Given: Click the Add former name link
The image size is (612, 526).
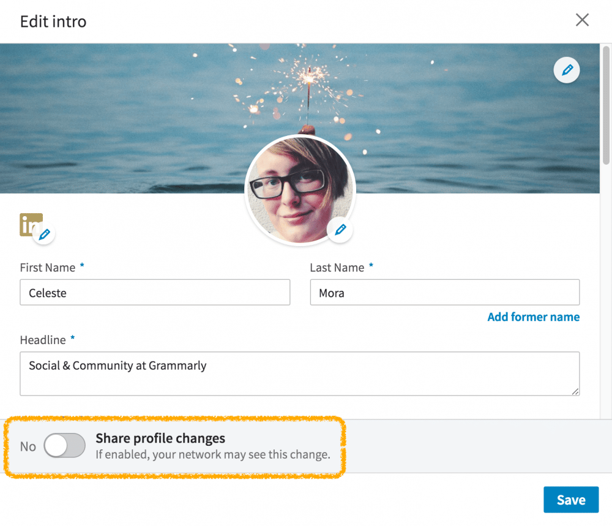Looking at the screenshot, I should [x=533, y=317].
